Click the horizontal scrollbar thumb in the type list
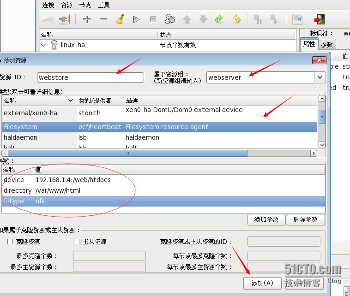The width and height of the screenshot is (350, 296). point(128,153)
